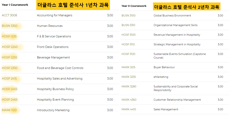Open the HOSP 3100 course link
Screen dimensions: 231x115
click(128, 35)
